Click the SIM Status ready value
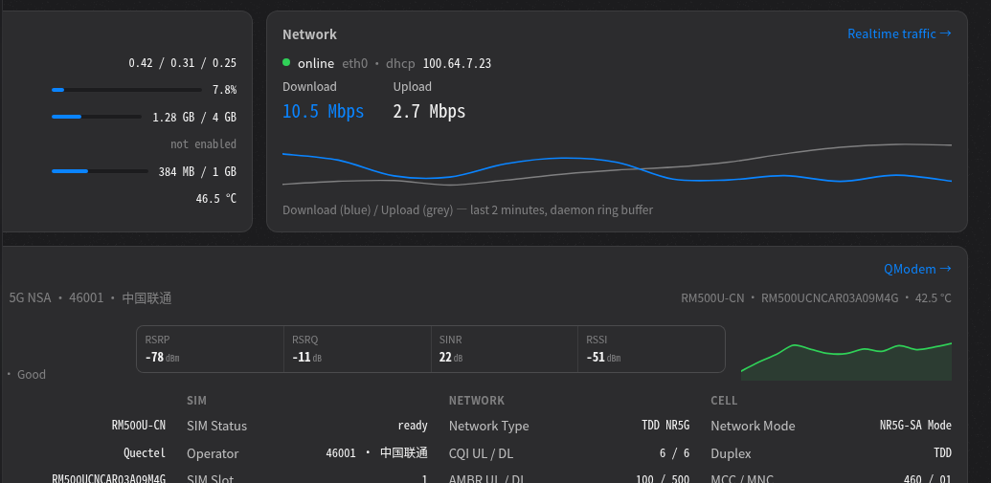 click(x=413, y=427)
